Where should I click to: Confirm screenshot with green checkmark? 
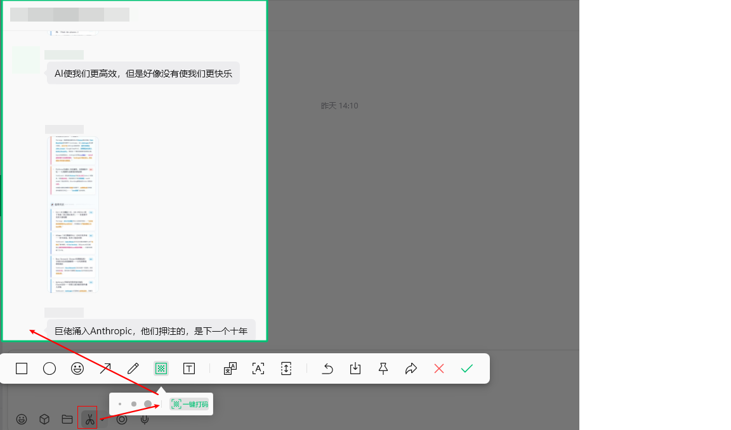(x=466, y=368)
